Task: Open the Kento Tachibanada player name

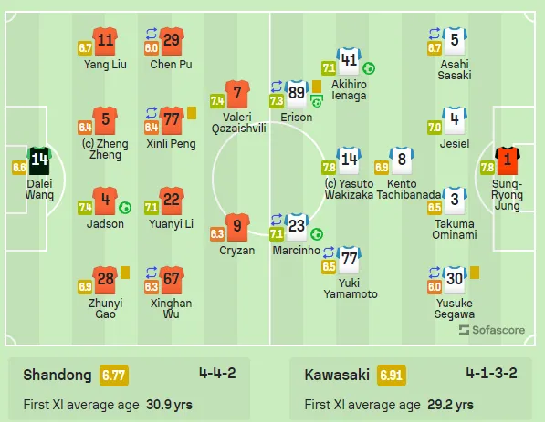Action: (x=409, y=190)
